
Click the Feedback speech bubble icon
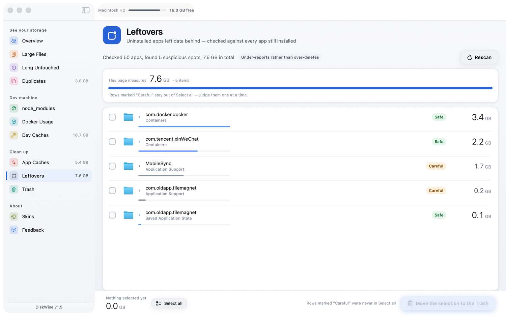(x=14, y=230)
